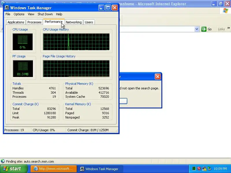
Task: Click the CPU Usage gauge showing 0 %
Action: pos(23,42)
